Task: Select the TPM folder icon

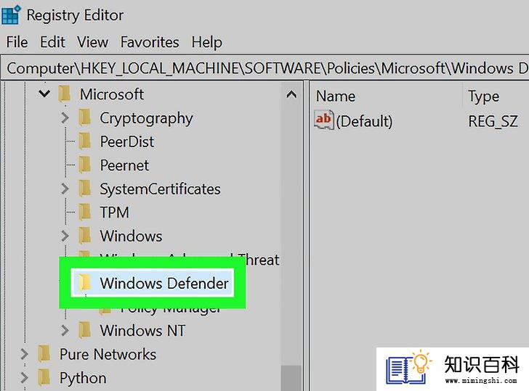Action: [x=85, y=213]
